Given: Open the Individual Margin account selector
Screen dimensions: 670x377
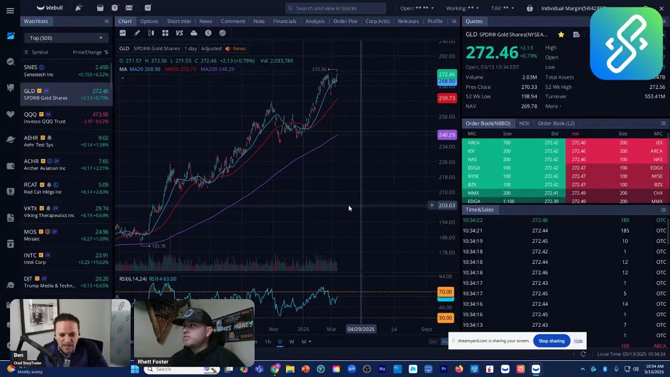Looking at the screenshot, I should pos(573,8).
